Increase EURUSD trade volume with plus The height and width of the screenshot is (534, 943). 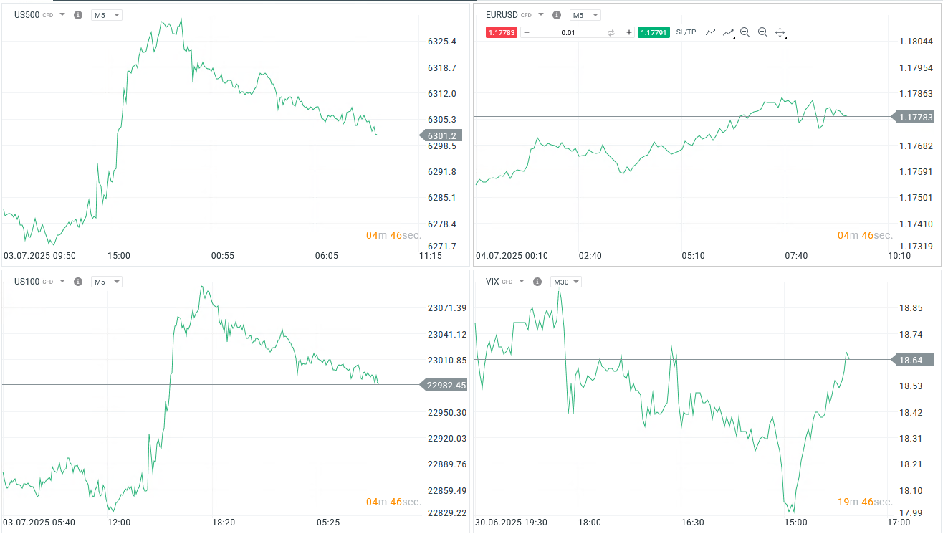click(628, 32)
